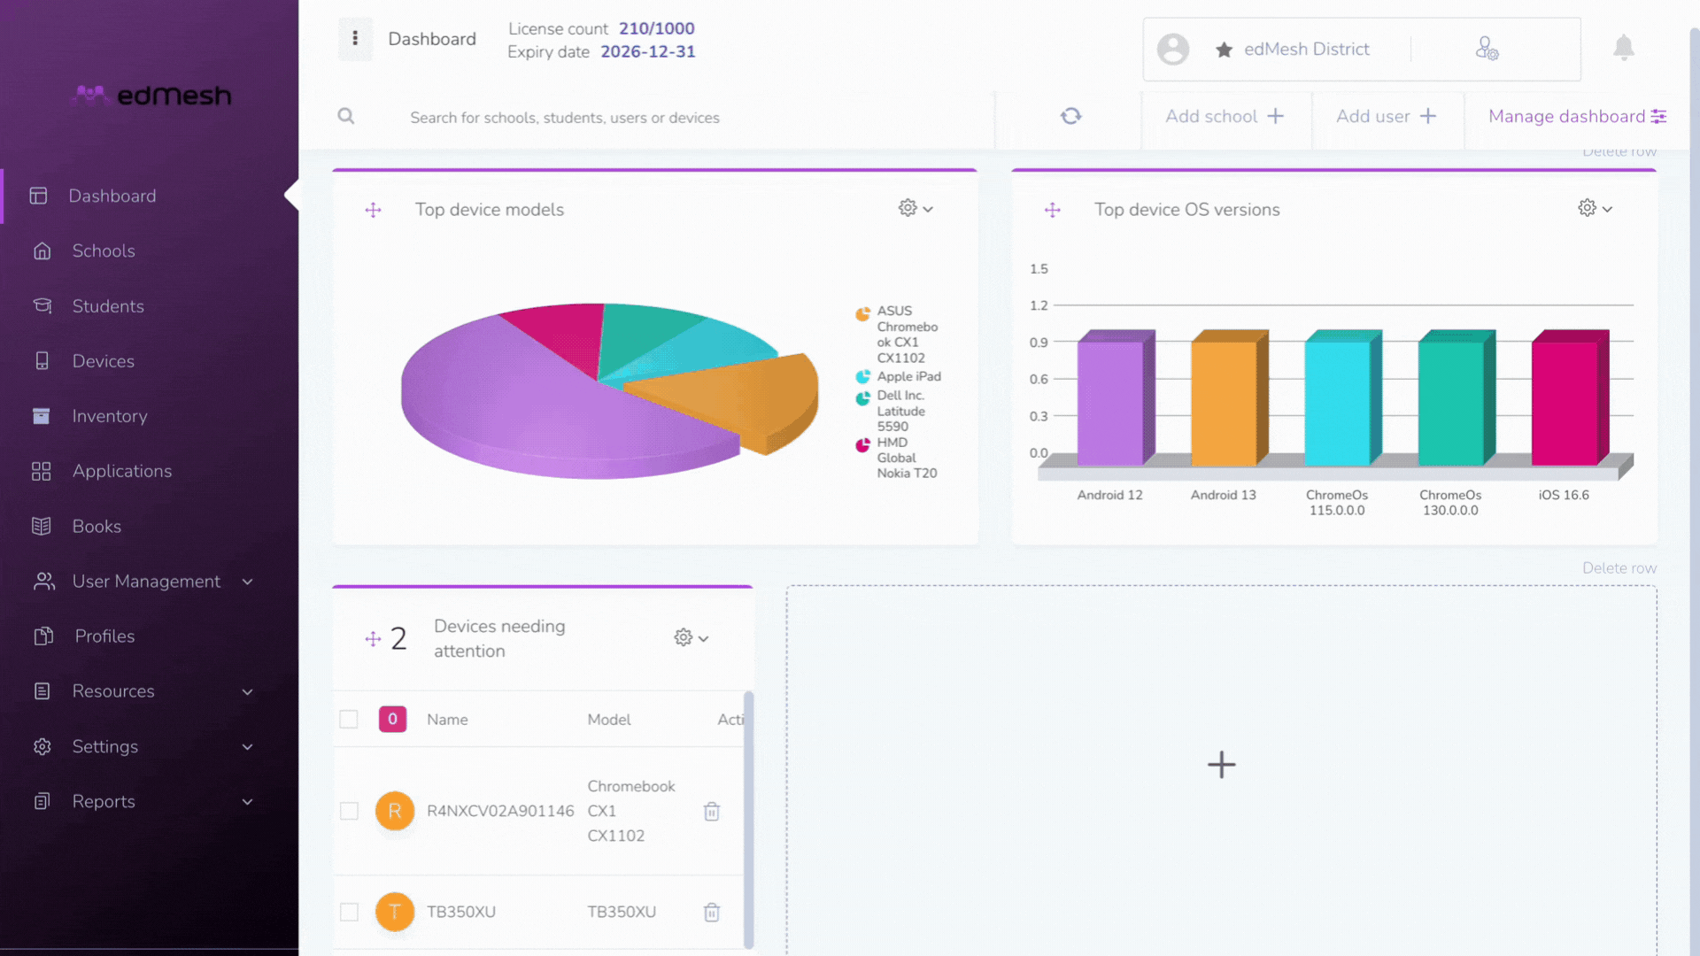Viewport: 1700px width, 956px height.
Task: Click the notification bell icon
Action: [1623, 48]
